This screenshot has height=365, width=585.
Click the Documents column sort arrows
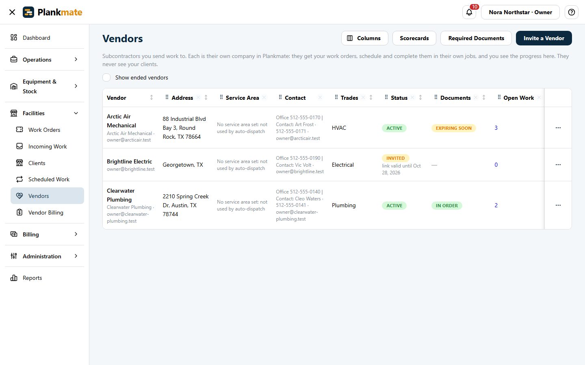484,98
